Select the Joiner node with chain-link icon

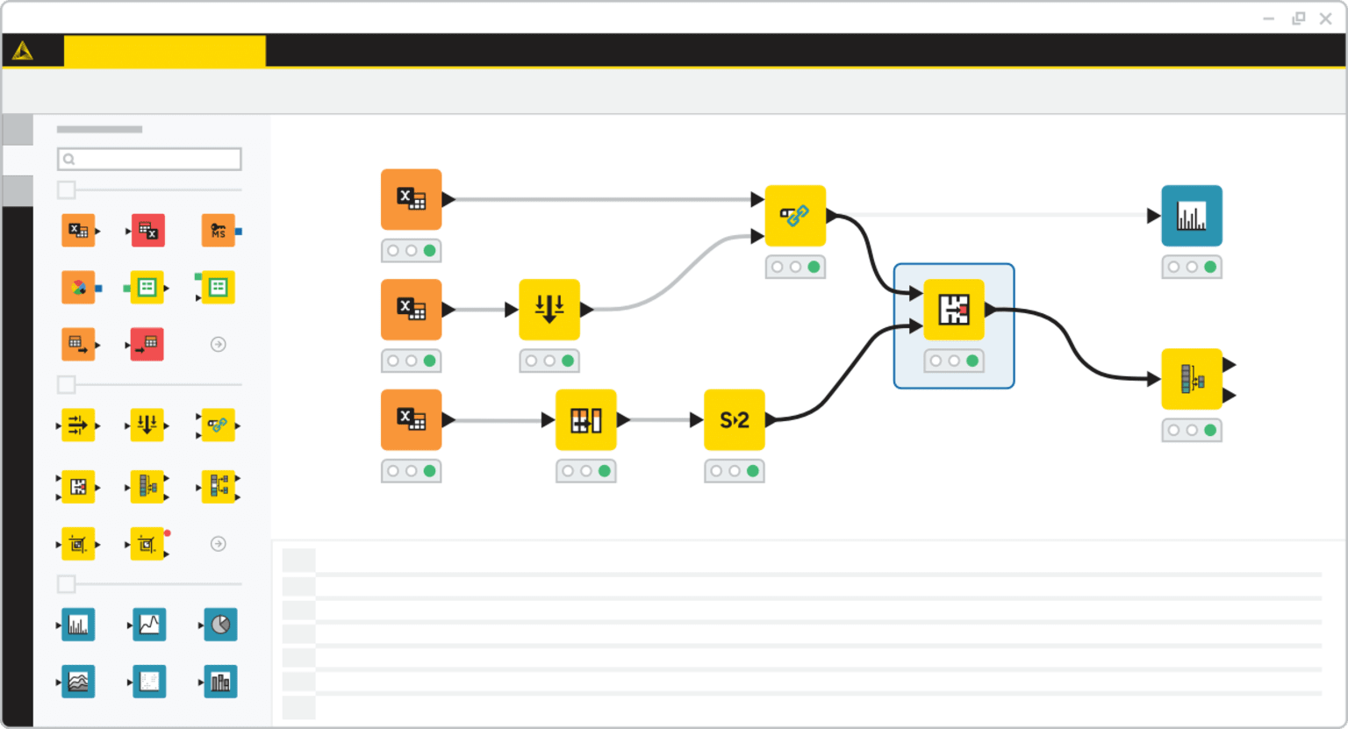tap(219, 425)
